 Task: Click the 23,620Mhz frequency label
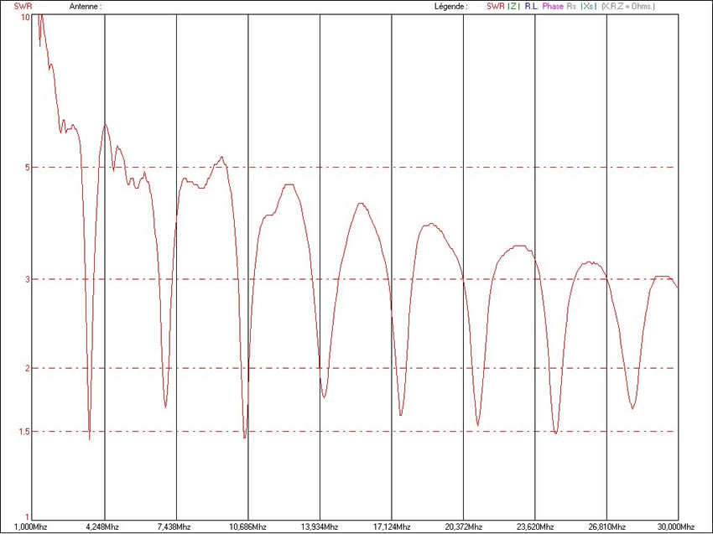pos(535,527)
